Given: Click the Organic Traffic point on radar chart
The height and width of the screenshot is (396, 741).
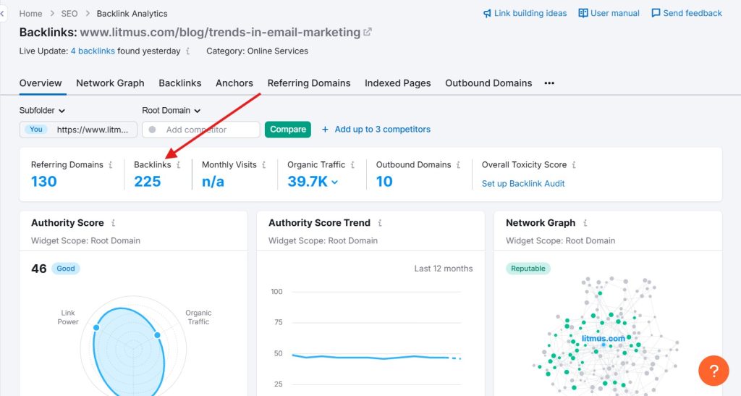Looking at the screenshot, I should pos(157,335).
